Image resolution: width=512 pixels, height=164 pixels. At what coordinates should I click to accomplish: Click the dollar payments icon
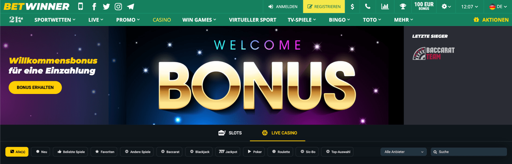tap(352, 7)
